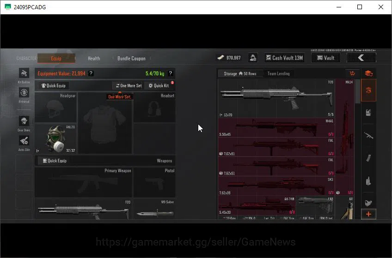The image size is (392, 258).
Task: Open the Auto-Skin icon
Action: (x=24, y=141)
